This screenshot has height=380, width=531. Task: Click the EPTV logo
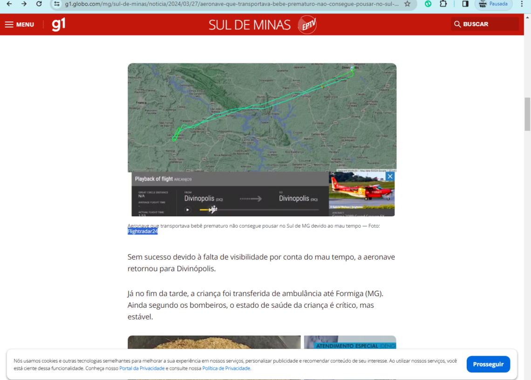[307, 25]
